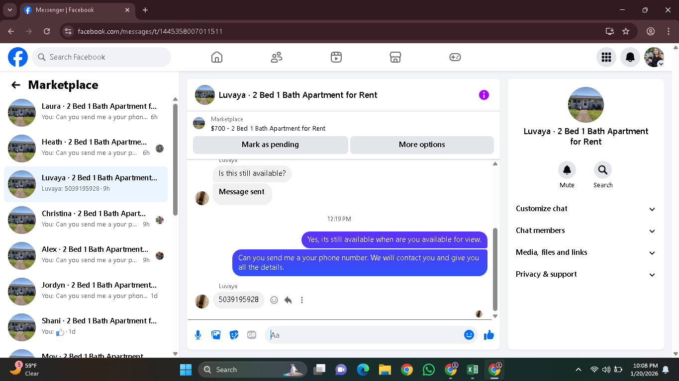679x381 pixels.
Task: Open the $700 - 2 Bed 1 Bath listing link
Action: (268, 128)
